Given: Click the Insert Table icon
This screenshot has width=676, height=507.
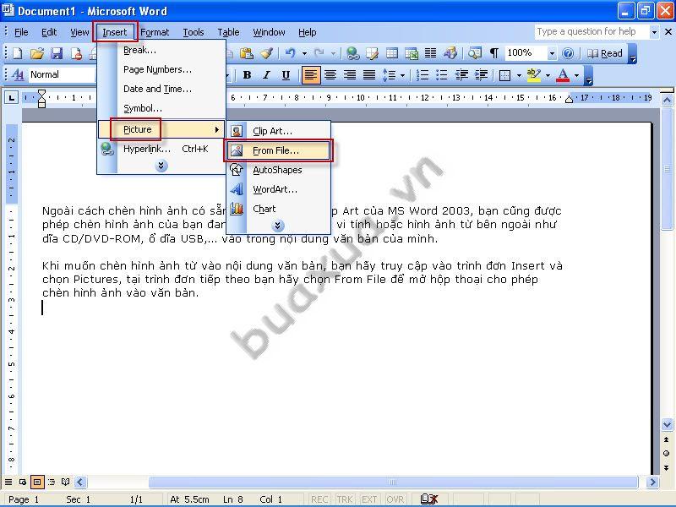Looking at the screenshot, I should (x=392, y=53).
